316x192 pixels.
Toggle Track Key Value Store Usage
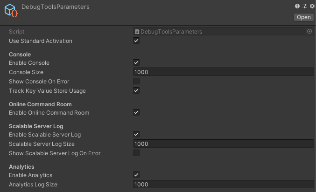coord(136,90)
